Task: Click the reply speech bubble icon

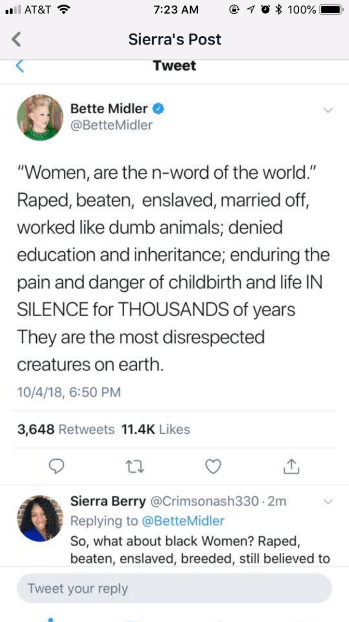Action: click(57, 466)
